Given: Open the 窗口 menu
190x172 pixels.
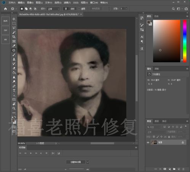Looking at the screenshot, I should 94,3.
